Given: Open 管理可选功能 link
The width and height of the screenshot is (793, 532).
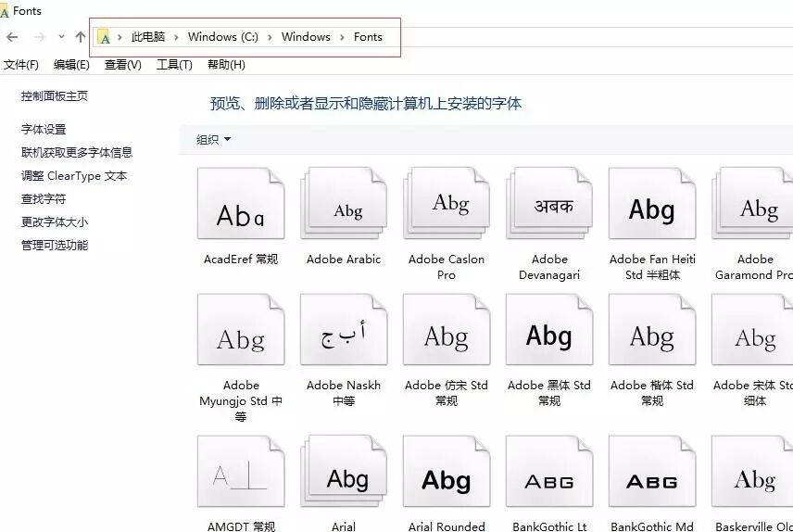Looking at the screenshot, I should click(55, 246).
